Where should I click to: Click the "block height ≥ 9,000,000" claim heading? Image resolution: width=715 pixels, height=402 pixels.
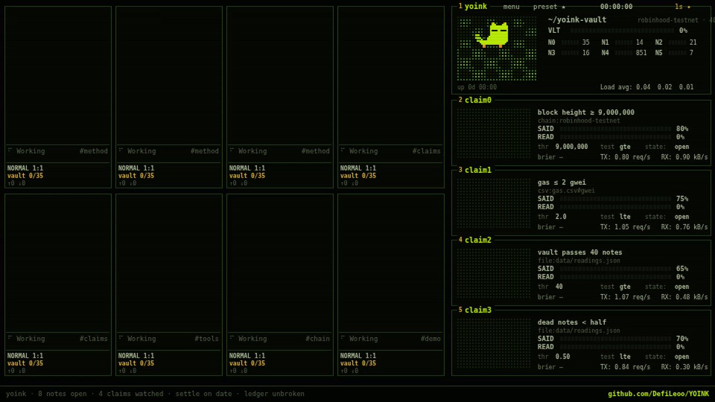coord(586,113)
